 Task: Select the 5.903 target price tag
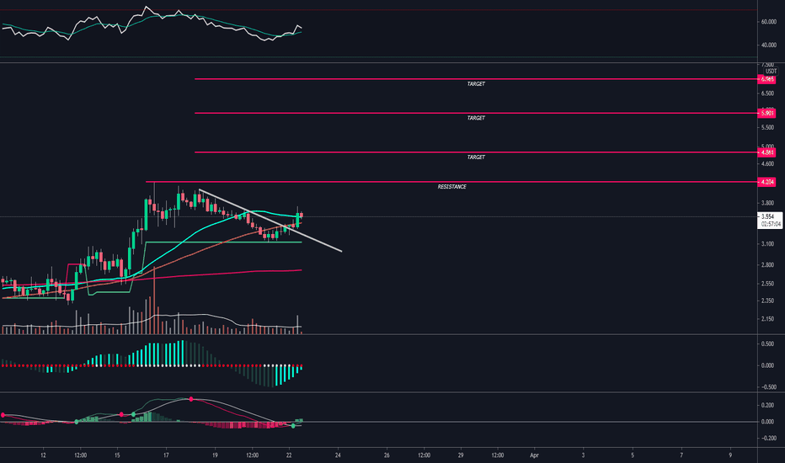click(767, 113)
